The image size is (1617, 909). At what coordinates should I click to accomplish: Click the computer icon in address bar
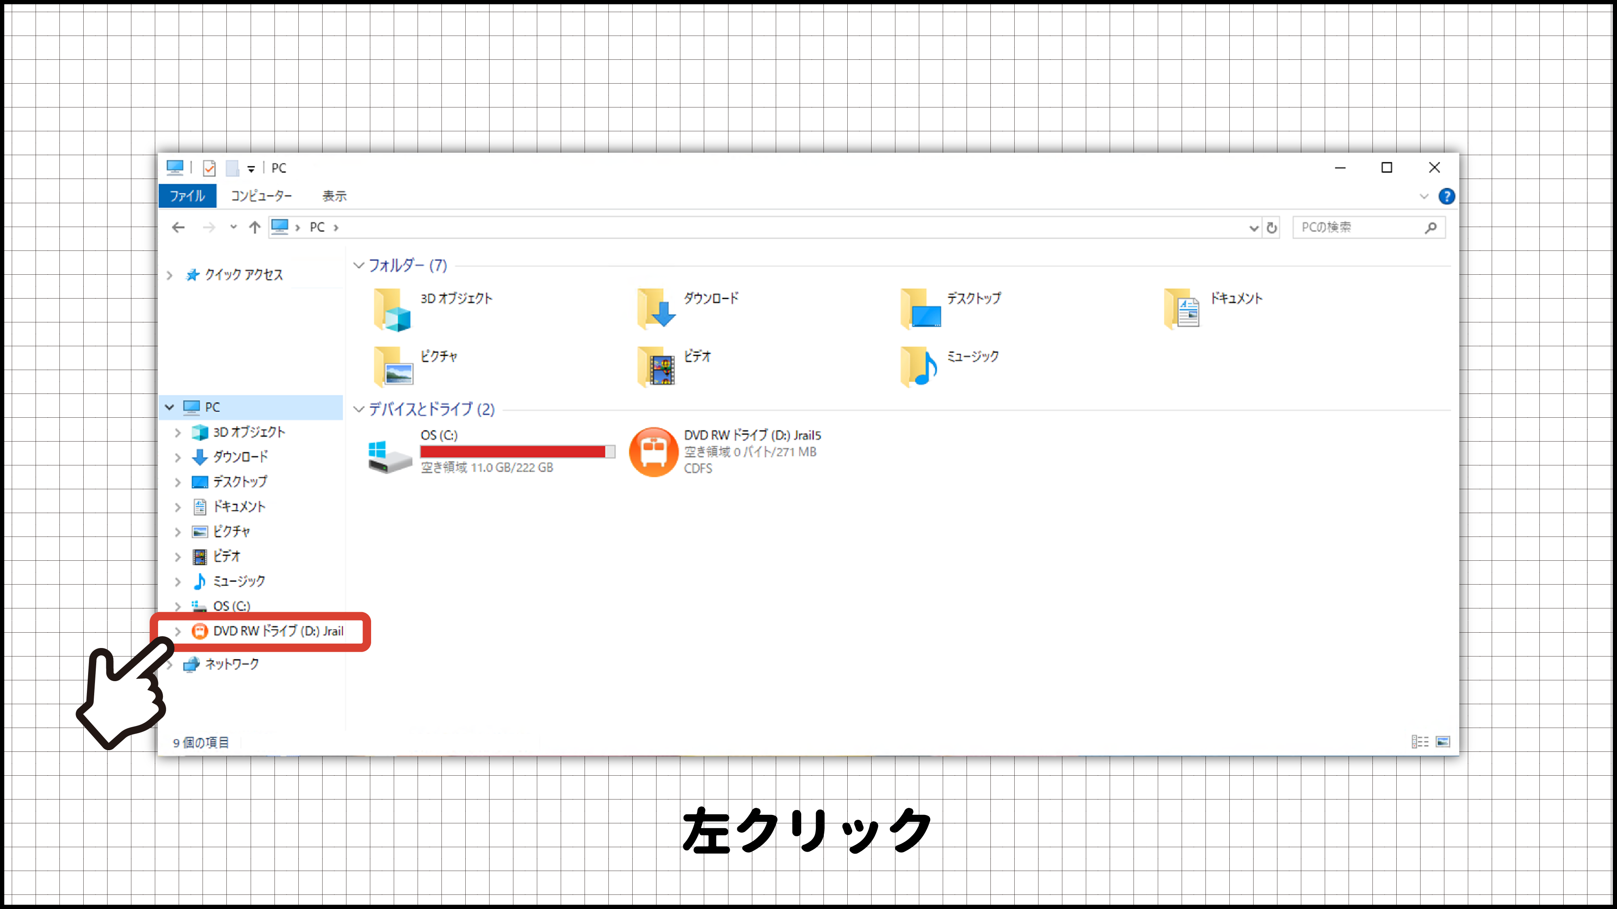(x=279, y=227)
